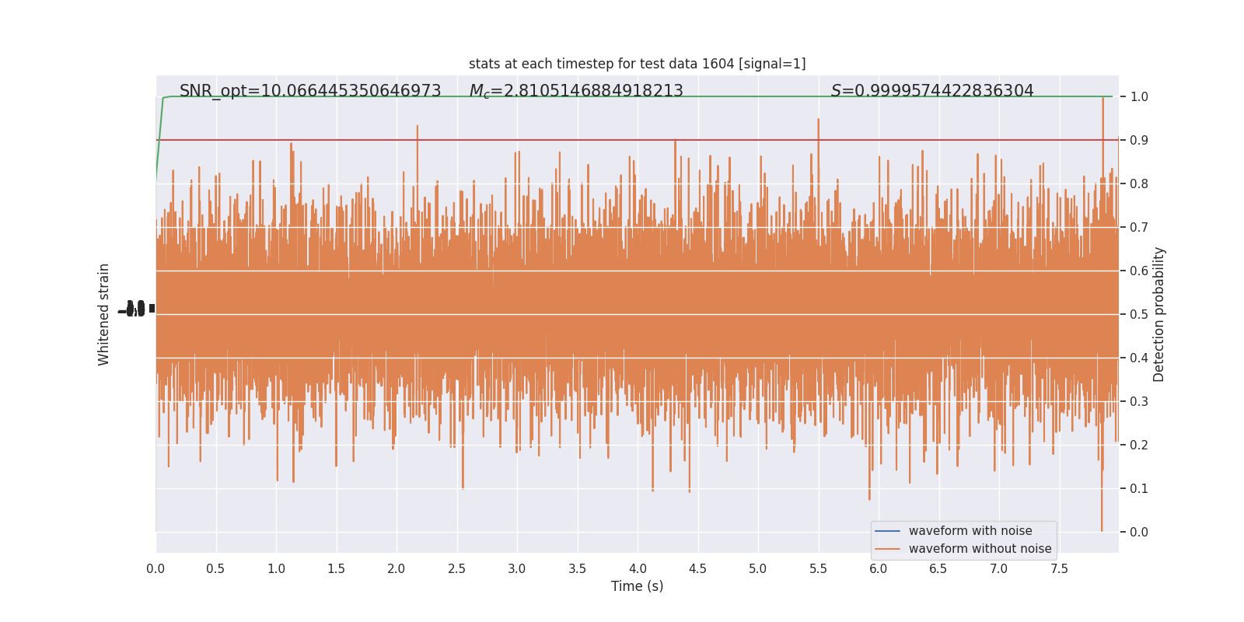Click the detection probability tick label 0.8

1139,183
